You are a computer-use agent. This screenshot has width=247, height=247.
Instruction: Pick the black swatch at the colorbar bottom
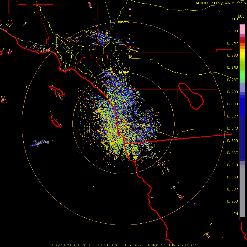click(x=242, y=218)
